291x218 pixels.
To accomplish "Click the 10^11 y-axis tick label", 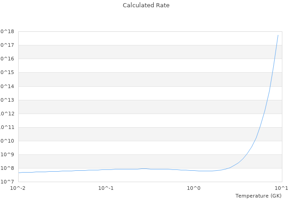I will [x=7, y=127].
